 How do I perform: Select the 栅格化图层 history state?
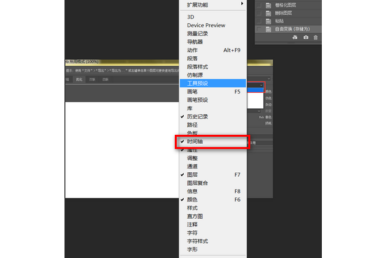288,5
